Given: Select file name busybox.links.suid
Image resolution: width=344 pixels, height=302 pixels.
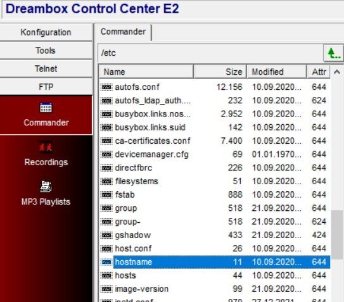Looking at the screenshot, I should (150, 127).
